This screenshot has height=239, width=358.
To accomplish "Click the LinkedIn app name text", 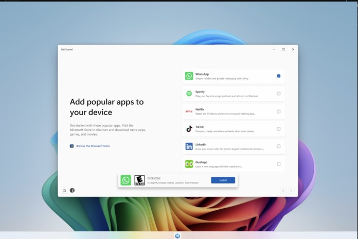I will 201,144.
